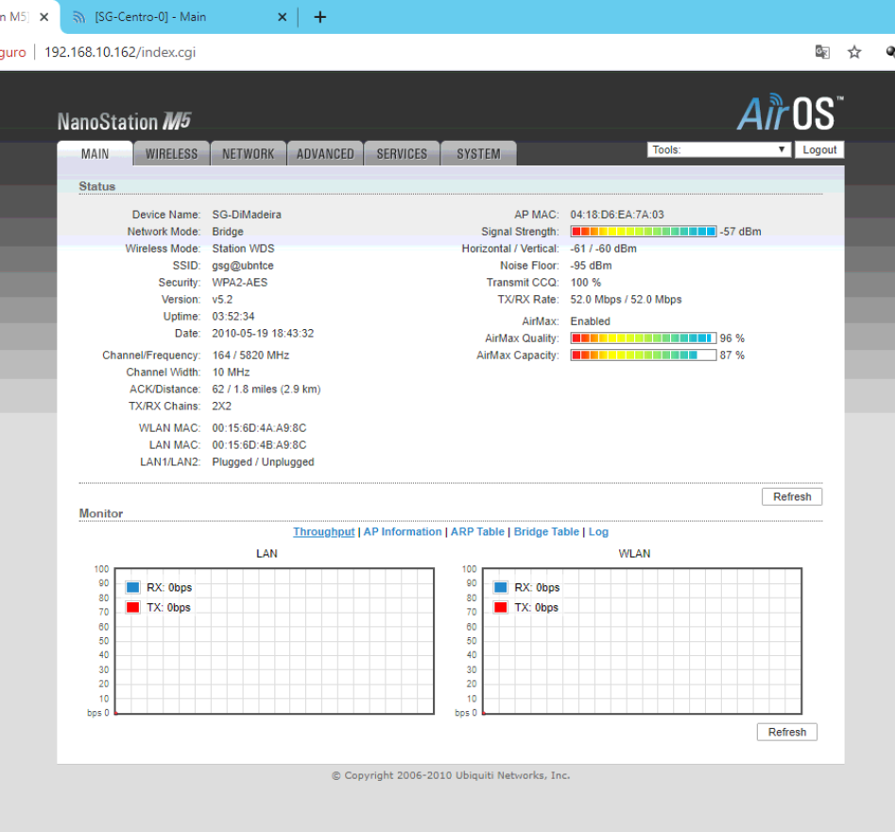Click the AirOS logo
Screen dimensions: 895x832
(x=790, y=112)
